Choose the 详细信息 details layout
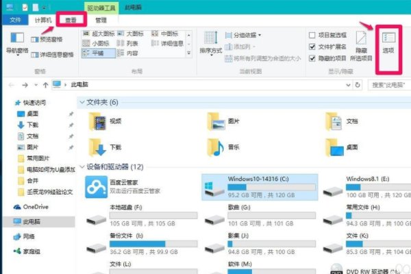Viewport: 411px width, 274px height. (x=168, y=43)
